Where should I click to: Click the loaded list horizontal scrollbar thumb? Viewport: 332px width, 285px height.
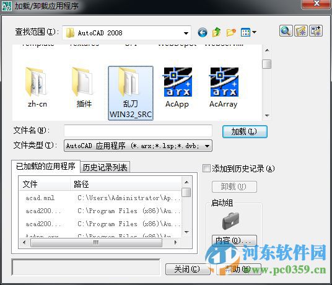[x=97, y=242]
